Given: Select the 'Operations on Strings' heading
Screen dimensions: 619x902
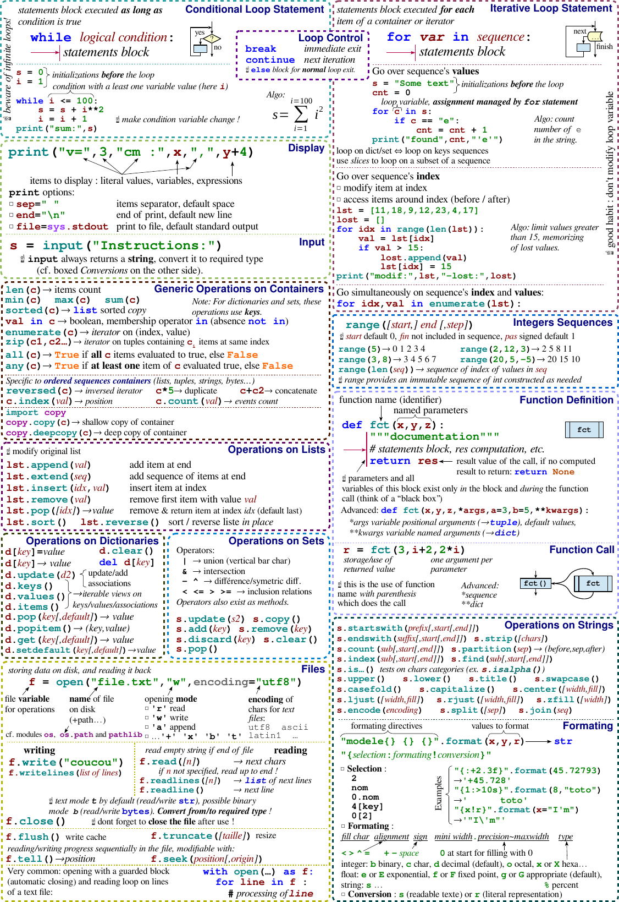Looking at the screenshot, I should coord(559,625).
